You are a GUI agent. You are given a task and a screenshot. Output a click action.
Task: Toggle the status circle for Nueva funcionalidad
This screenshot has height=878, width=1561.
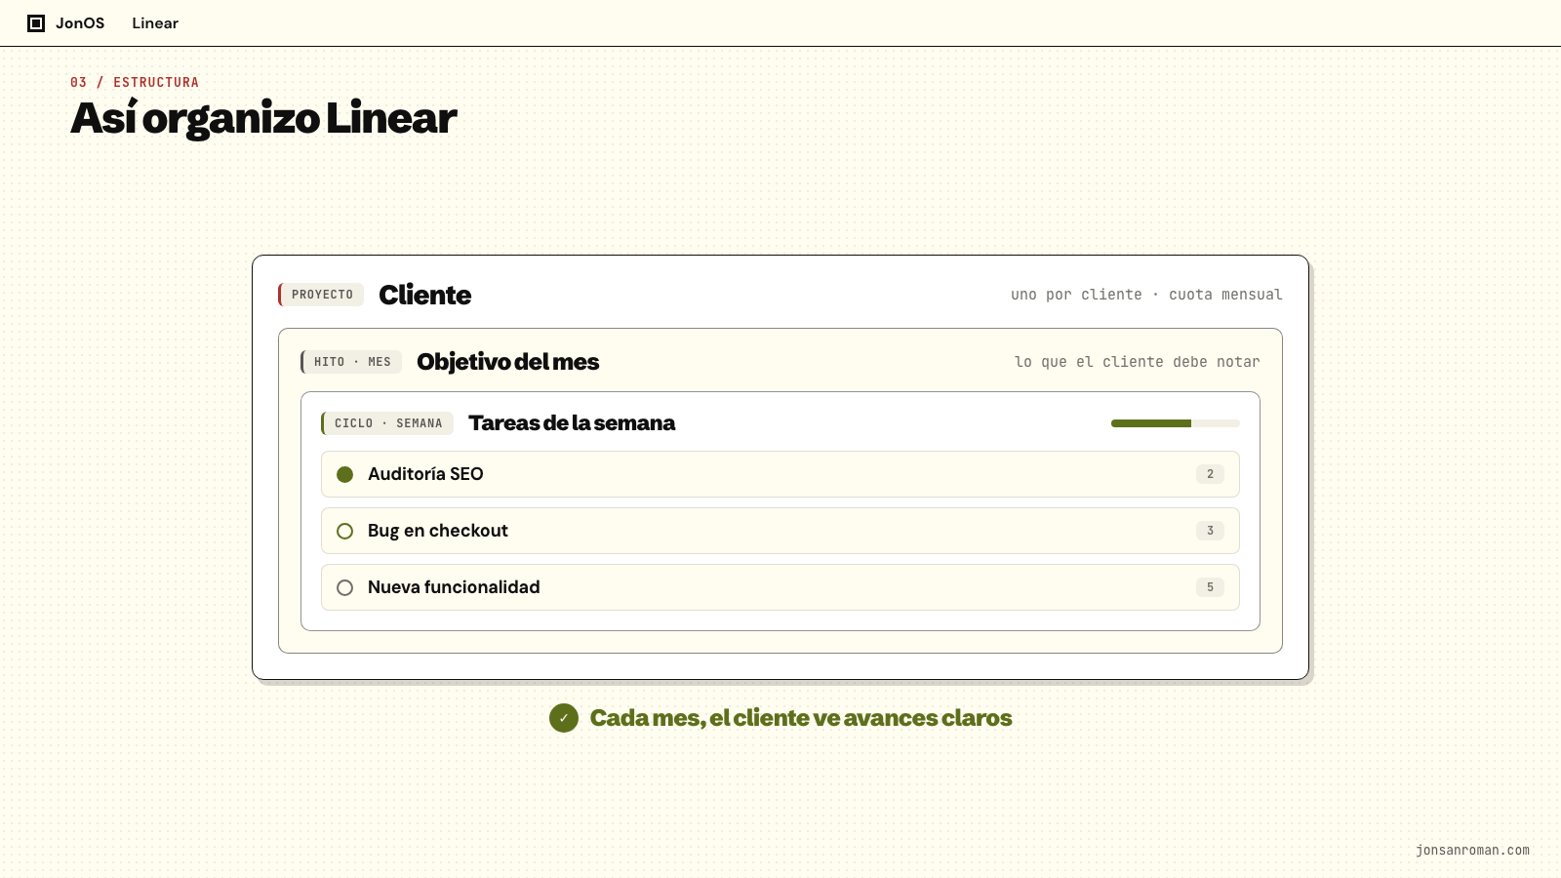[344, 587]
